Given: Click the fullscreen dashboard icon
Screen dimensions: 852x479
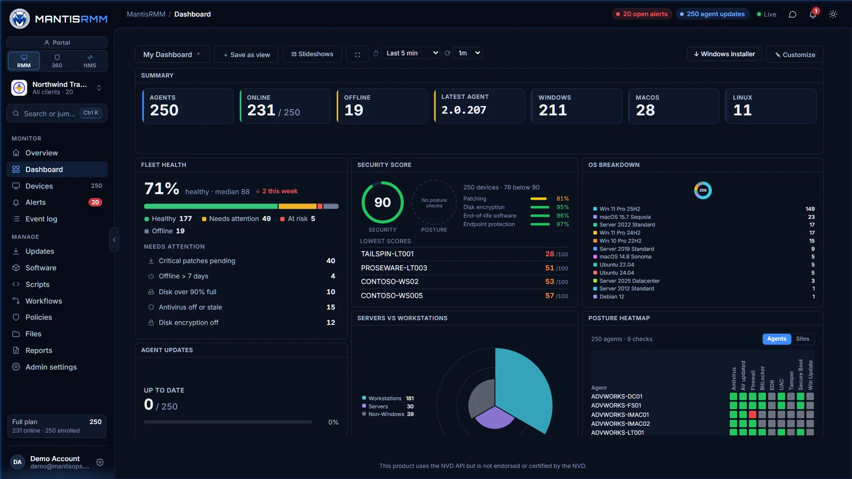Looking at the screenshot, I should (x=357, y=54).
